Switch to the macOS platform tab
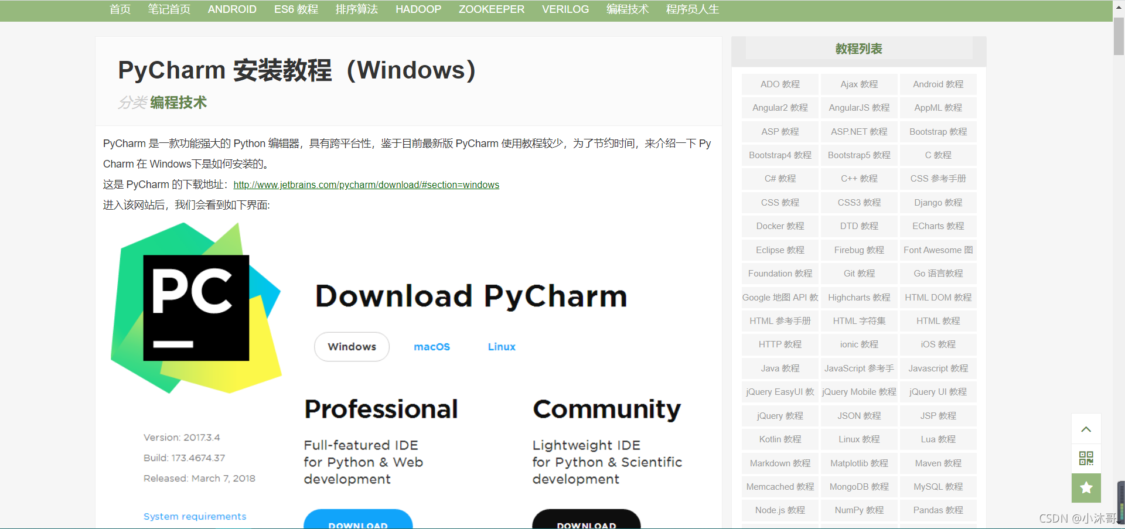Image resolution: width=1125 pixels, height=529 pixels. pyautogui.click(x=432, y=347)
